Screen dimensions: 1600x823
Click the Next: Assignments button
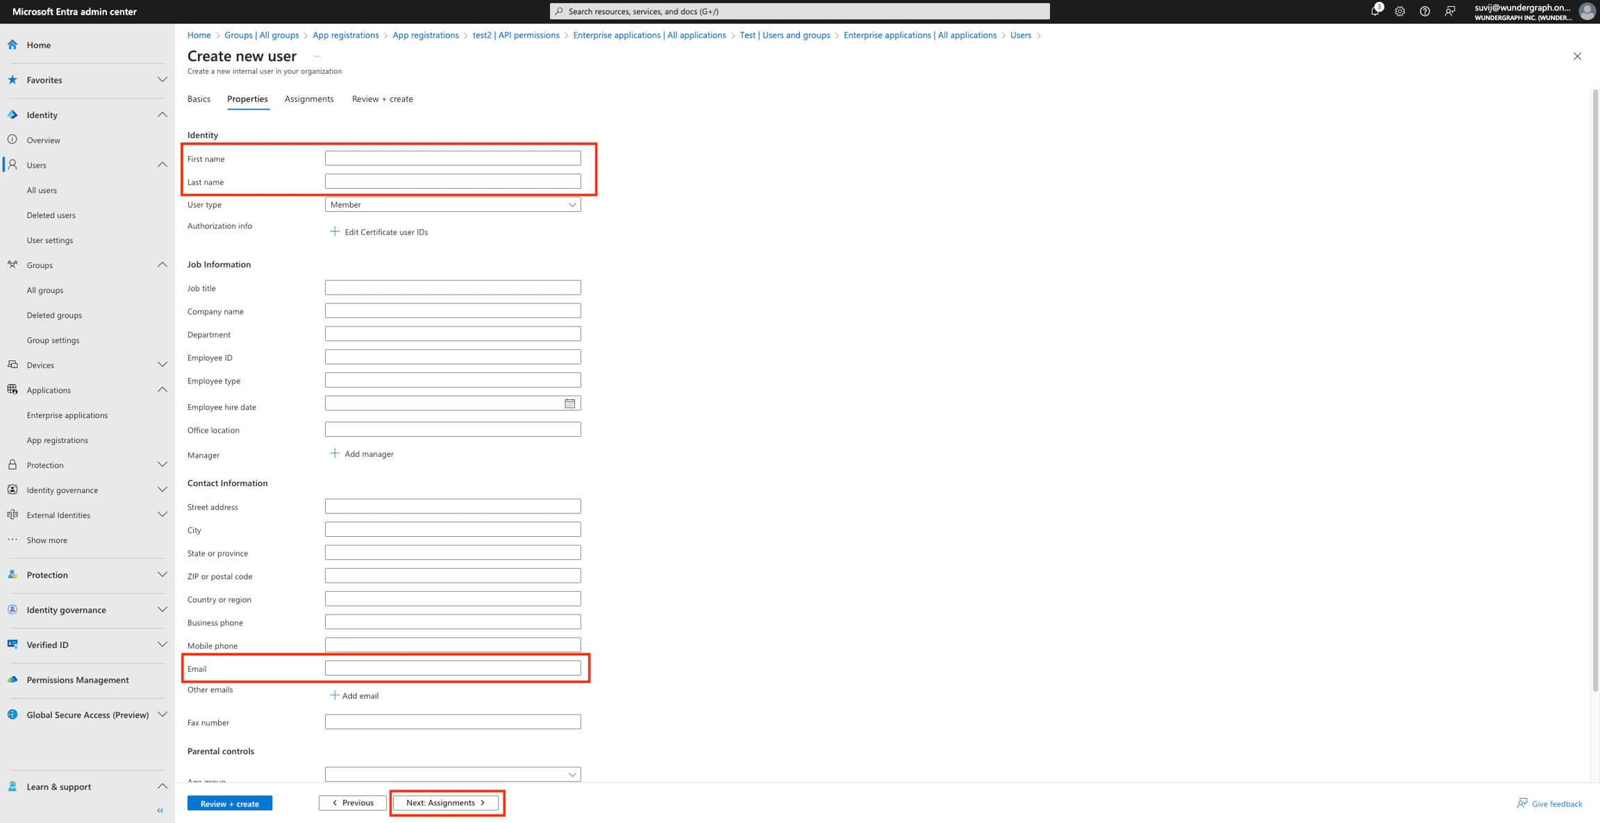[x=446, y=802]
